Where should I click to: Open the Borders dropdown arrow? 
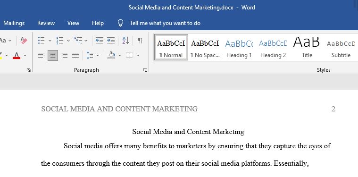pos(138,55)
